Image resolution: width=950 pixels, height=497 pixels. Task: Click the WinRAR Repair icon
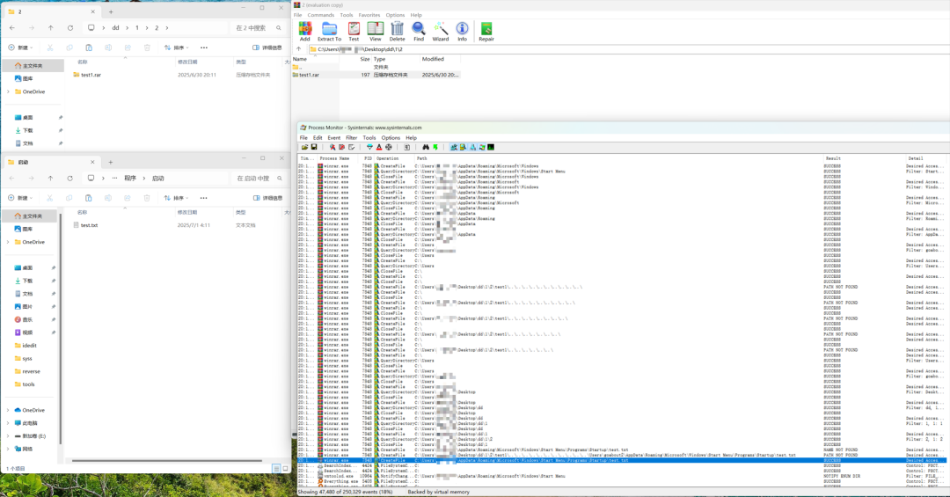(x=486, y=32)
